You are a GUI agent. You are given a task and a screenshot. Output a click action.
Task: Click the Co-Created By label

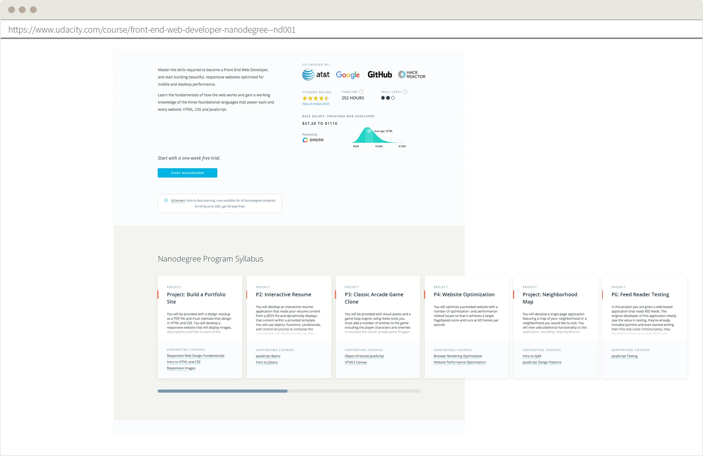[x=316, y=65]
